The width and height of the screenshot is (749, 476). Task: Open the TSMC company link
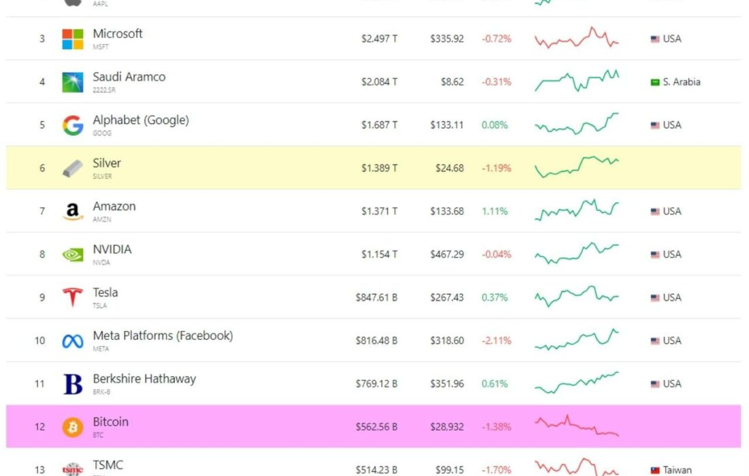pyautogui.click(x=108, y=465)
